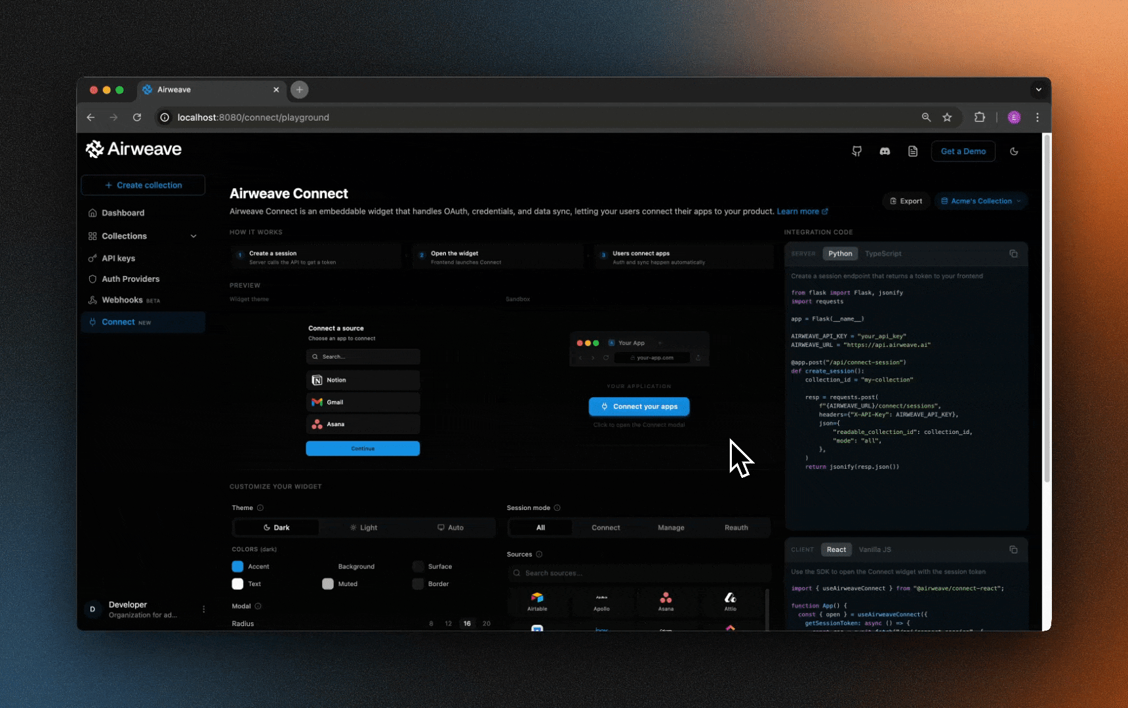
Task: Switch widget theme to Light
Action: point(363,528)
